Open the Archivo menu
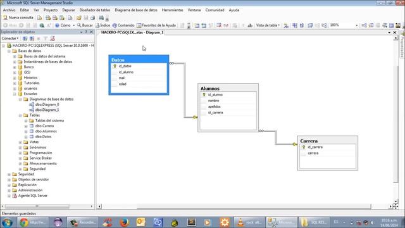 click(9, 10)
